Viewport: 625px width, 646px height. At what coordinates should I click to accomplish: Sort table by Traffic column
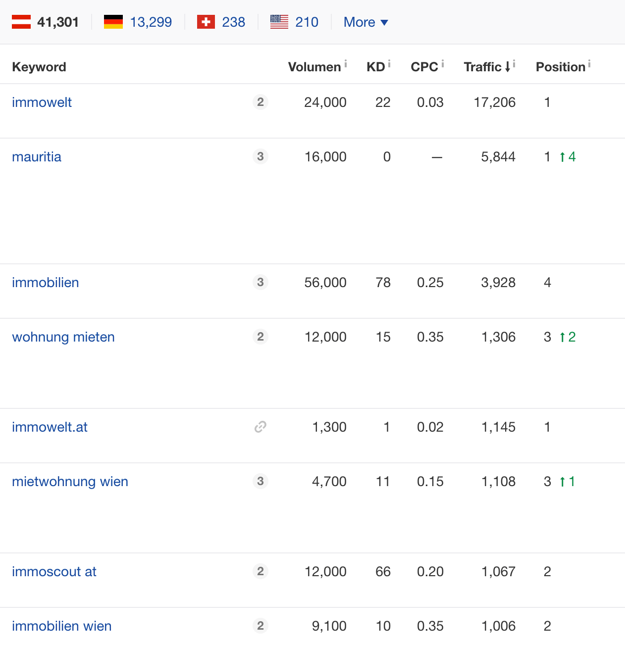[483, 67]
